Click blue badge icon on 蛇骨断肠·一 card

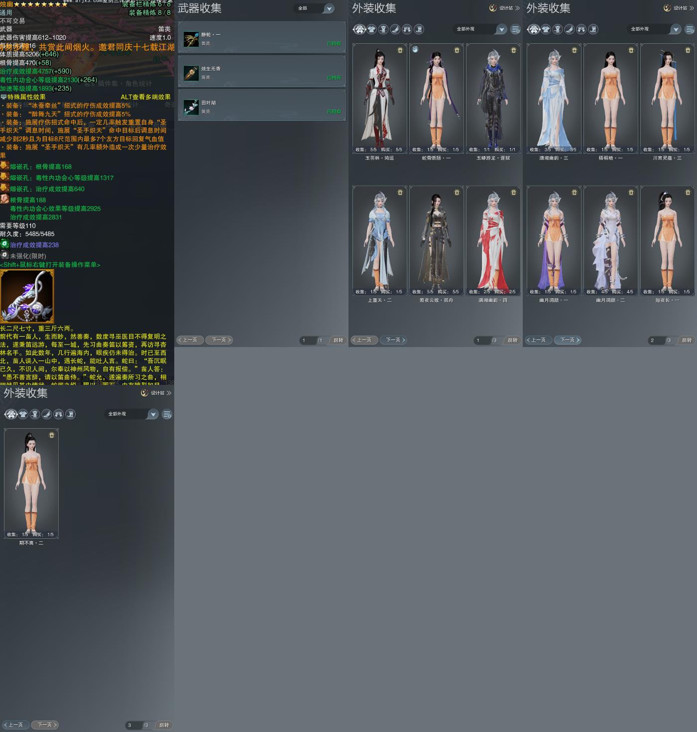pyautogui.click(x=415, y=49)
